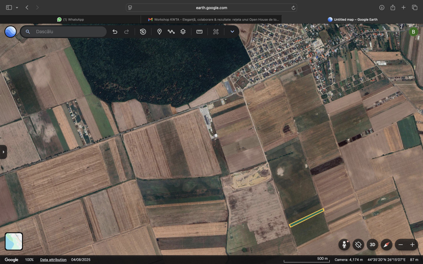This screenshot has width=423, height=264.
Task: Click the stacked-layers tile overlay icon
Action: click(183, 32)
